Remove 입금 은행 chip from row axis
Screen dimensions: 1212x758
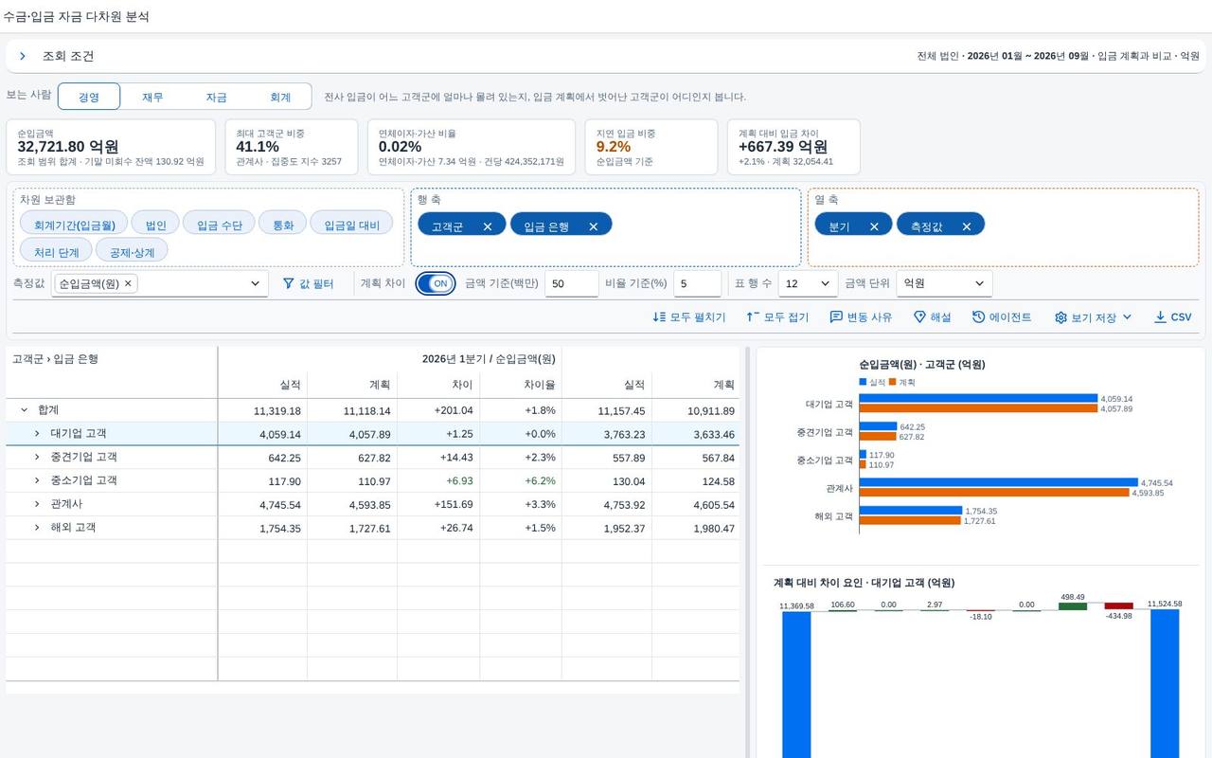pos(594,226)
